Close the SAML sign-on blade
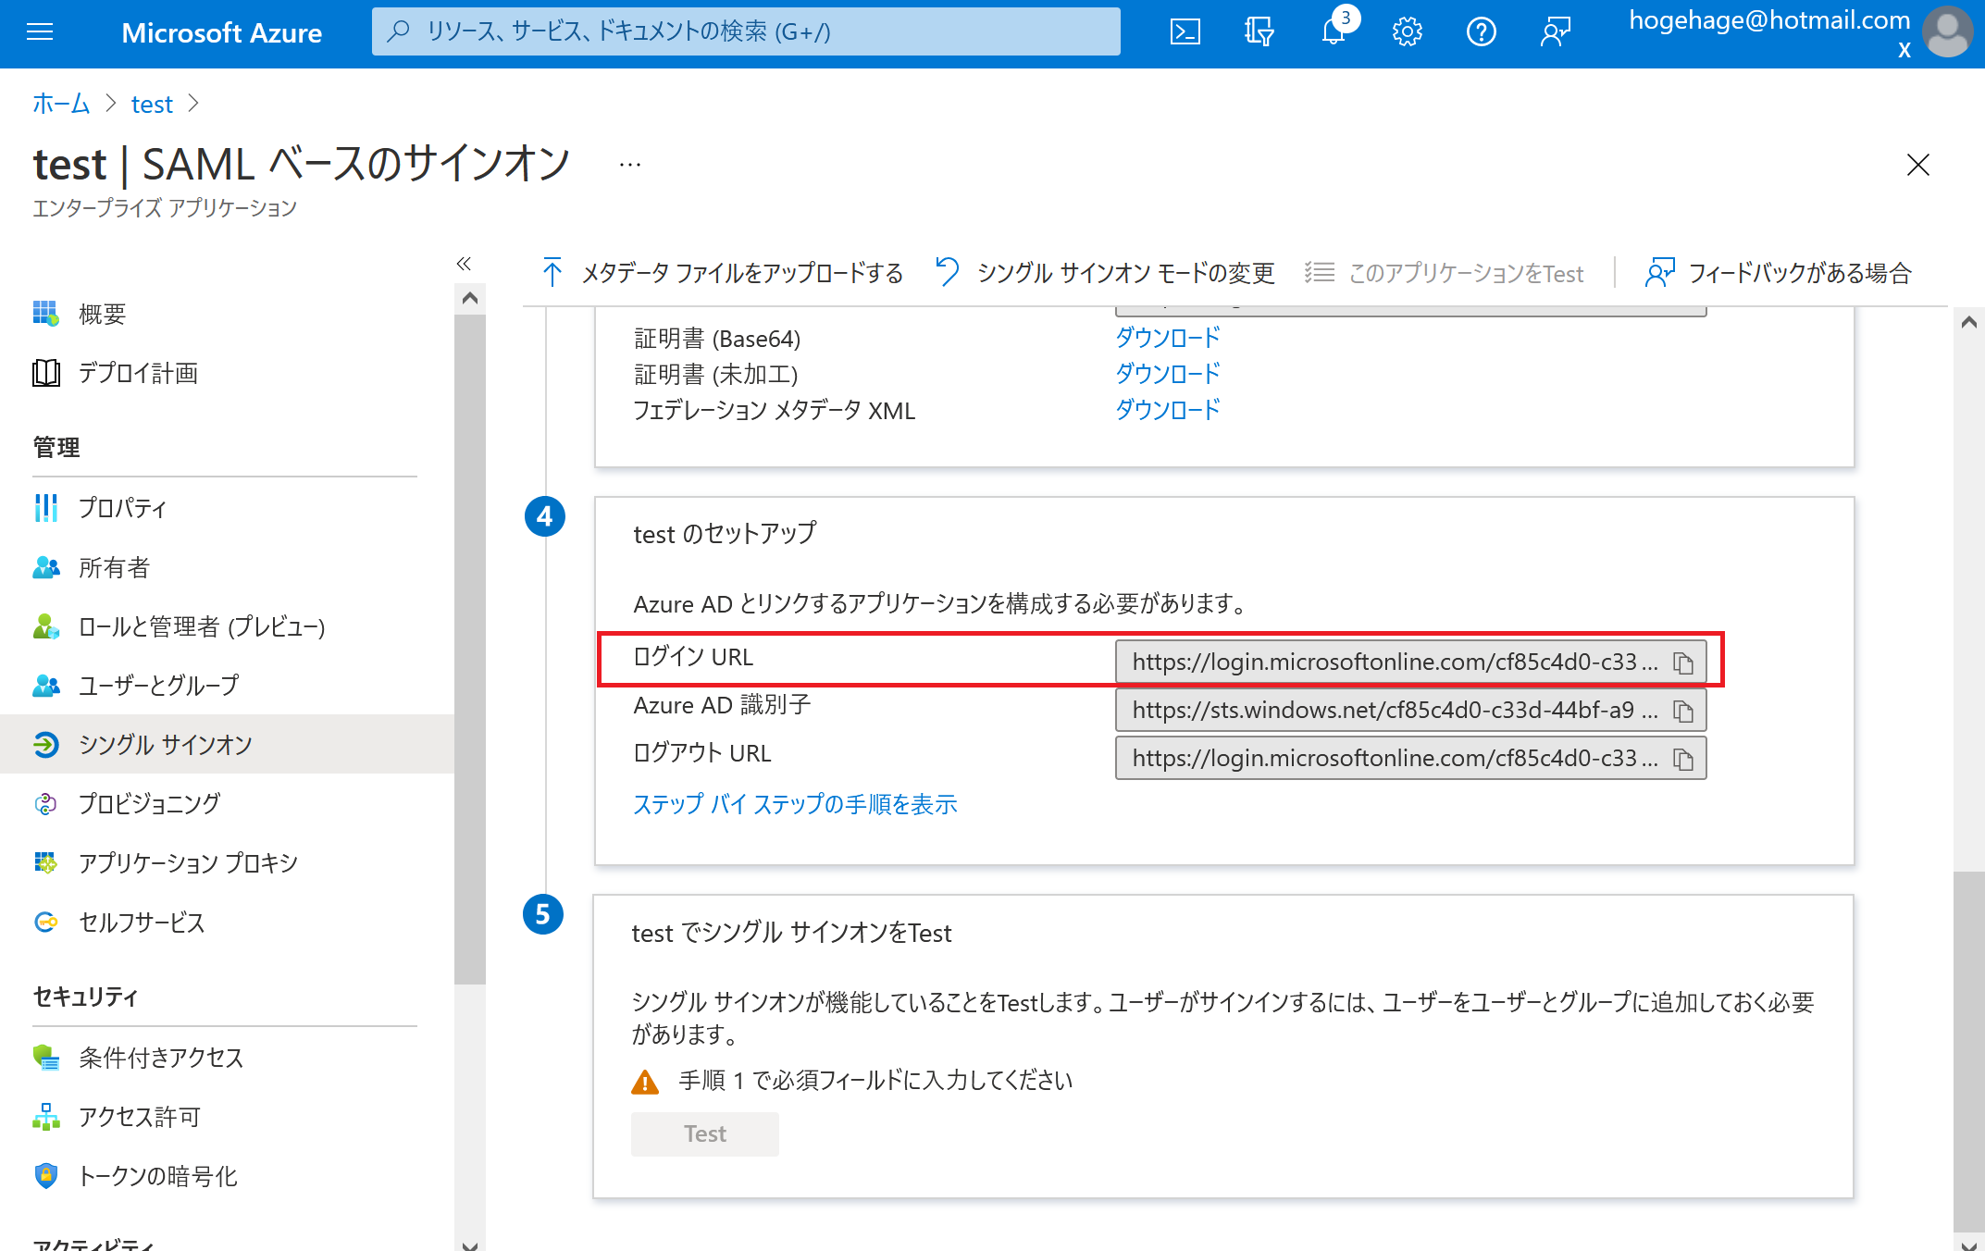This screenshot has width=1985, height=1251. [1918, 165]
